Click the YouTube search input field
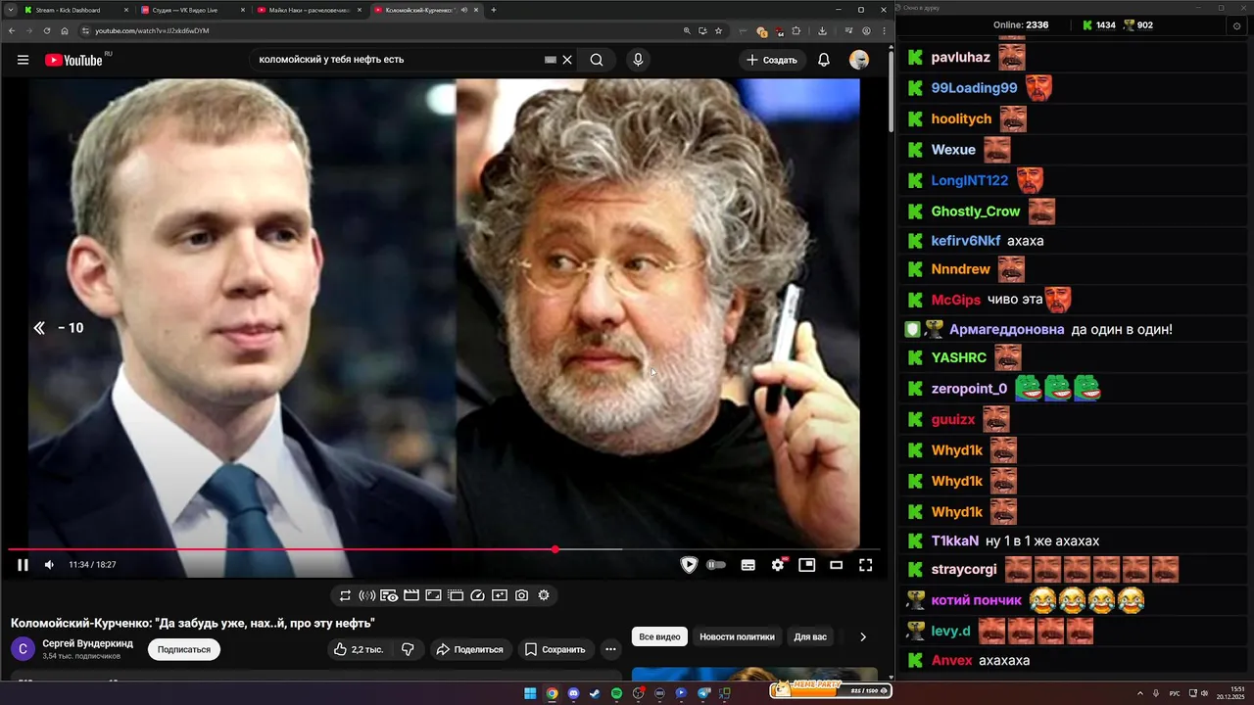The width and height of the screenshot is (1254, 705). (397, 60)
